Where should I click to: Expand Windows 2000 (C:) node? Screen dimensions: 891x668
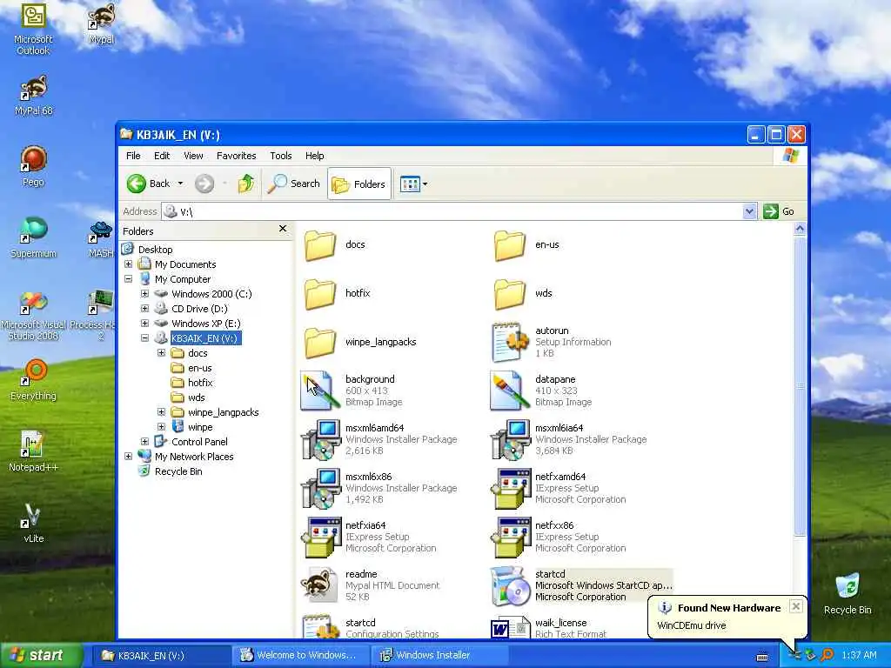(x=145, y=294)
